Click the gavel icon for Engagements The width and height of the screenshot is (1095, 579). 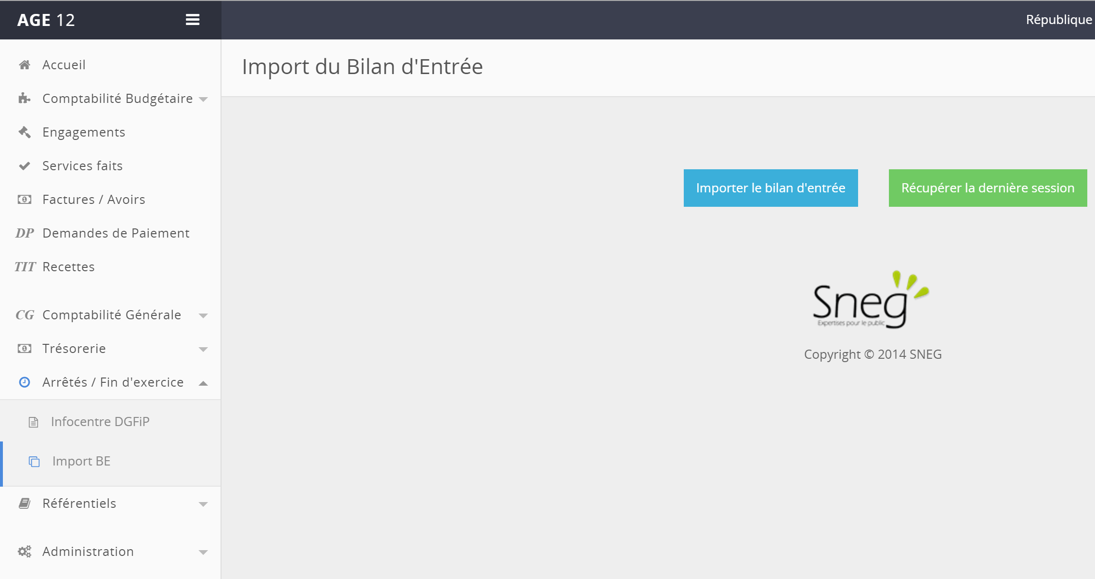tap(25, 132)
